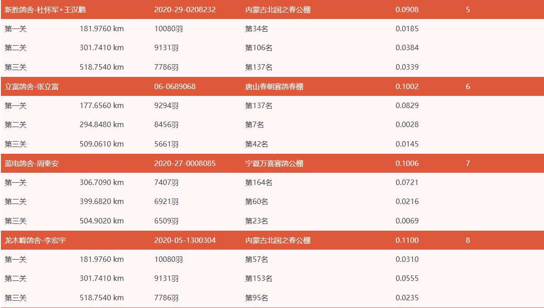
Task: Click bird count 5661羽
Action: click(166, 144)
